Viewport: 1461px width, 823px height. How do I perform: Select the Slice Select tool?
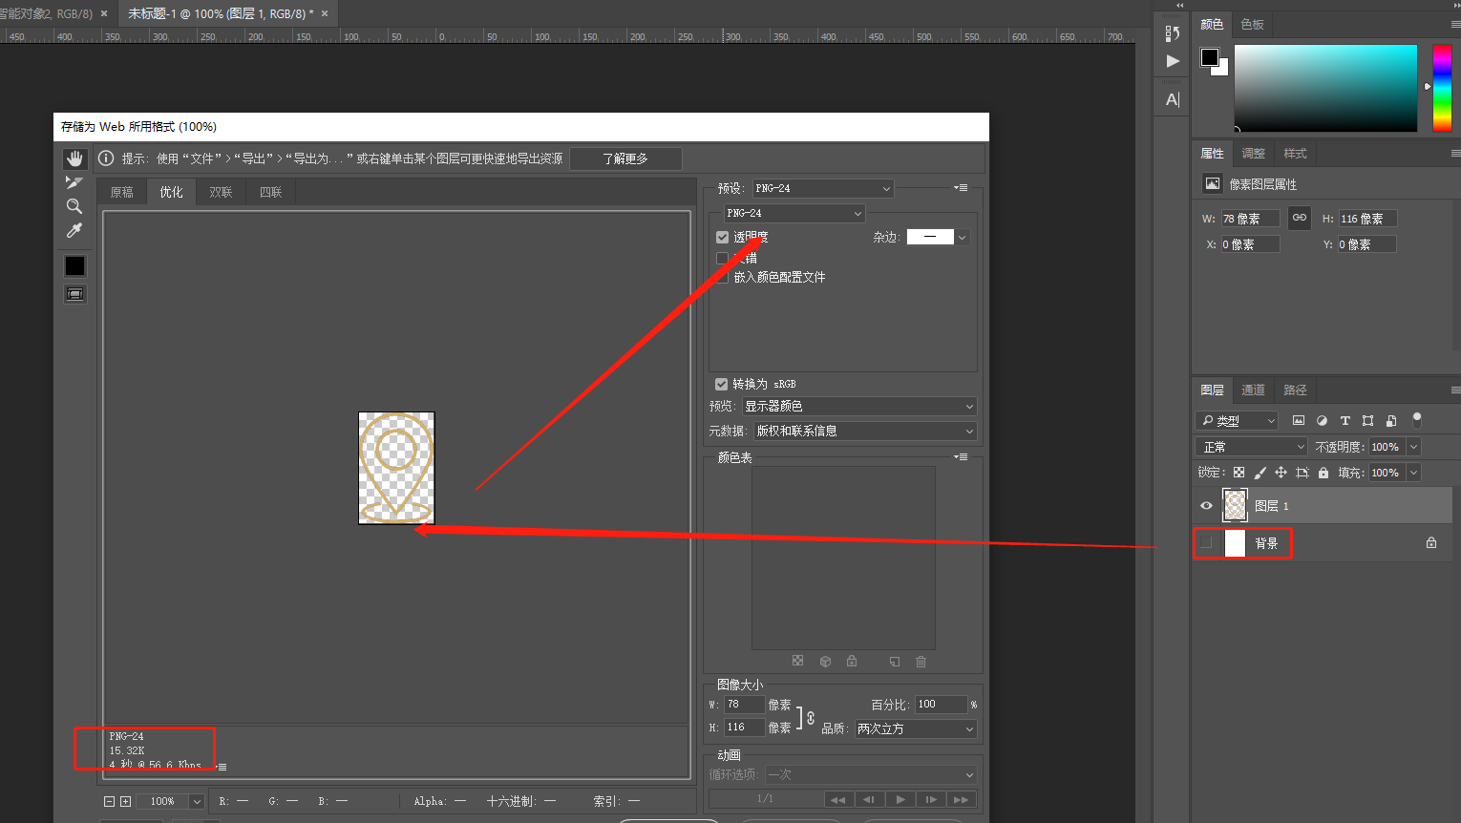[x=74, y=182]
